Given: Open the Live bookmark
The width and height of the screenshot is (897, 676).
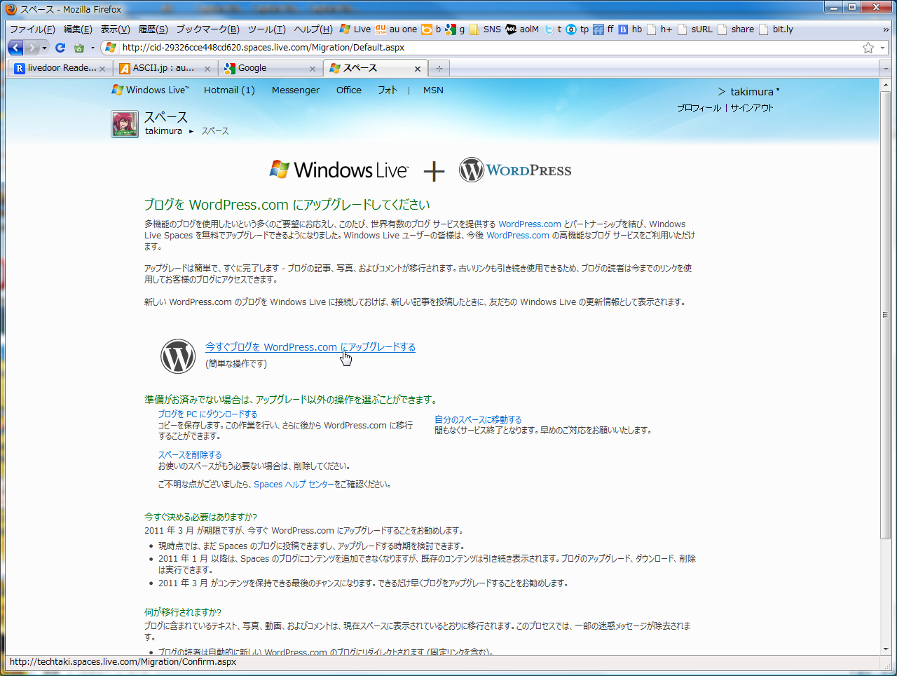Looking at the screenshot, I should click(x=355, y=29).
